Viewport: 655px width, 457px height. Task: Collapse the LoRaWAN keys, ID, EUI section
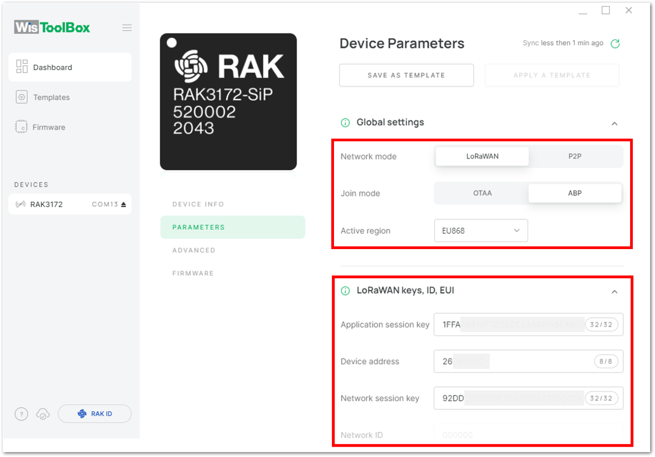614,292
